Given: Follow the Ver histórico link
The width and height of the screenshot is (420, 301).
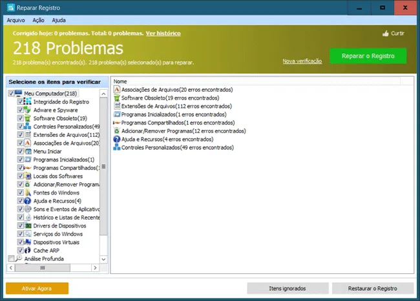Looking at the screenshot, I should click(x=163, y=34).
